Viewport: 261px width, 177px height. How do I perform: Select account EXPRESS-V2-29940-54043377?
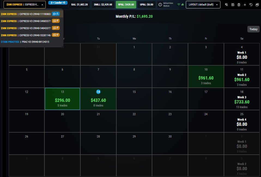(31, 28)
